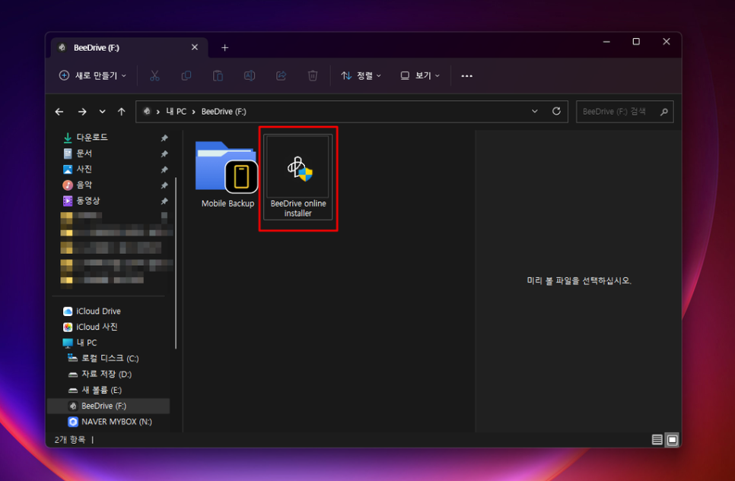The image size is (735, 481).
Task: Click the Rename icon in toolbar
Action: 250,75
